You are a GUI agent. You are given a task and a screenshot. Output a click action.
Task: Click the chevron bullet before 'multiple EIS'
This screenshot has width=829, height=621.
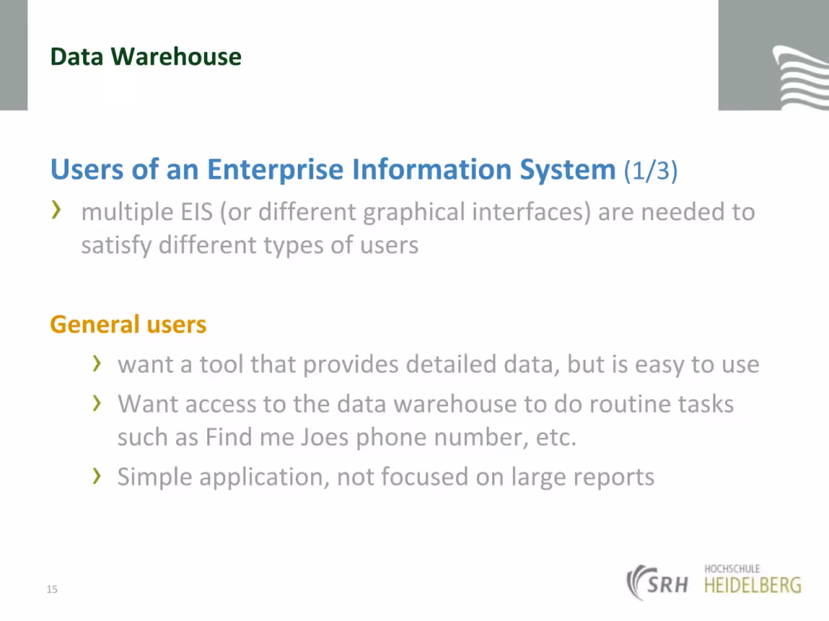(x=57, y=210)
